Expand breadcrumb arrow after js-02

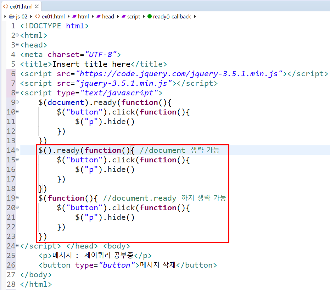[31, 16]
